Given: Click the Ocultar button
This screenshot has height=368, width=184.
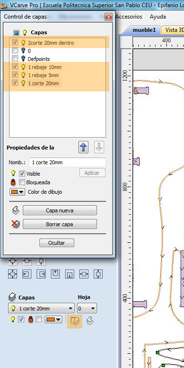Looking at the screenshot, I should pos(57,243).
